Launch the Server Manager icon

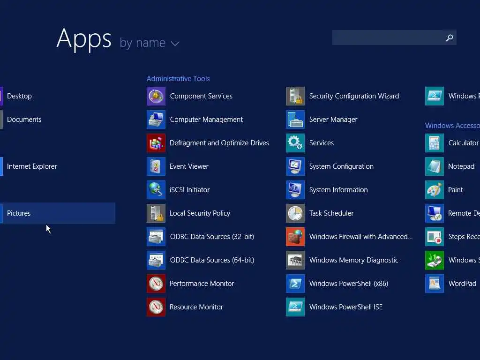(x=295, y=120)
